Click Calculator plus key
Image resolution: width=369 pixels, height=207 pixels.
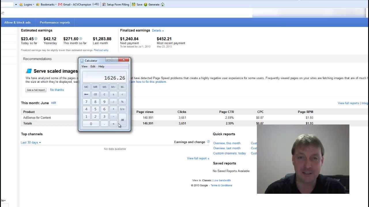tap(113, 124)
